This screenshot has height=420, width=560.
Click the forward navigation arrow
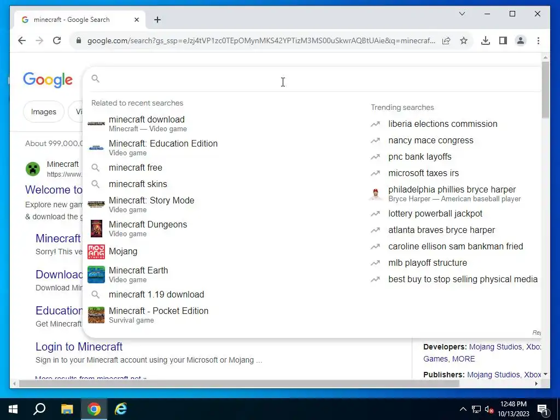(39, 40)
